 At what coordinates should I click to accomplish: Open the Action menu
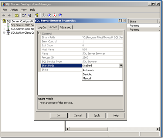coord(14,10)
